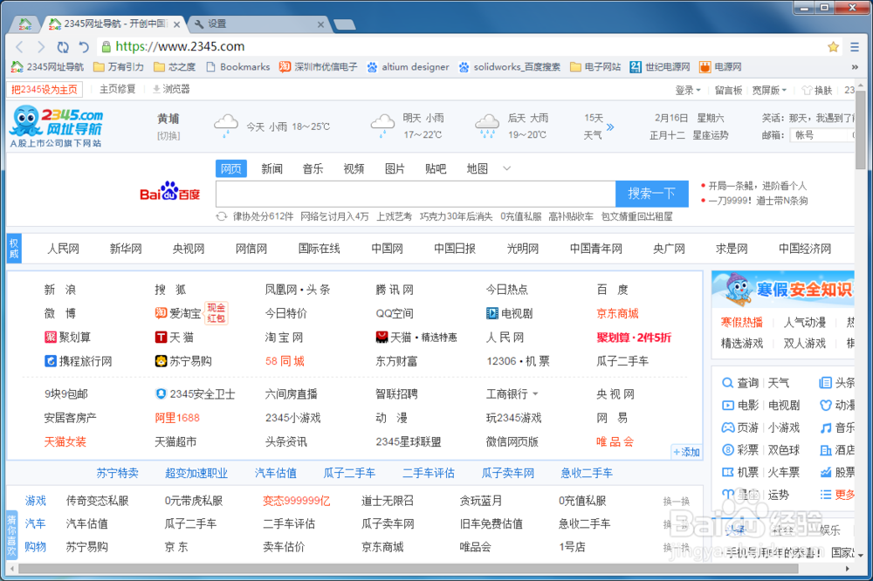Expand 15天天气 forecast arrow
This screenshot has width=873, height=581.
[x=610, y=126]
